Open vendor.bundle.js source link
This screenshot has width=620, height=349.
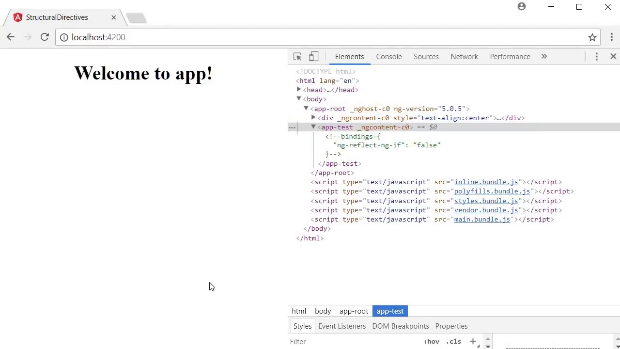[486, 210]
